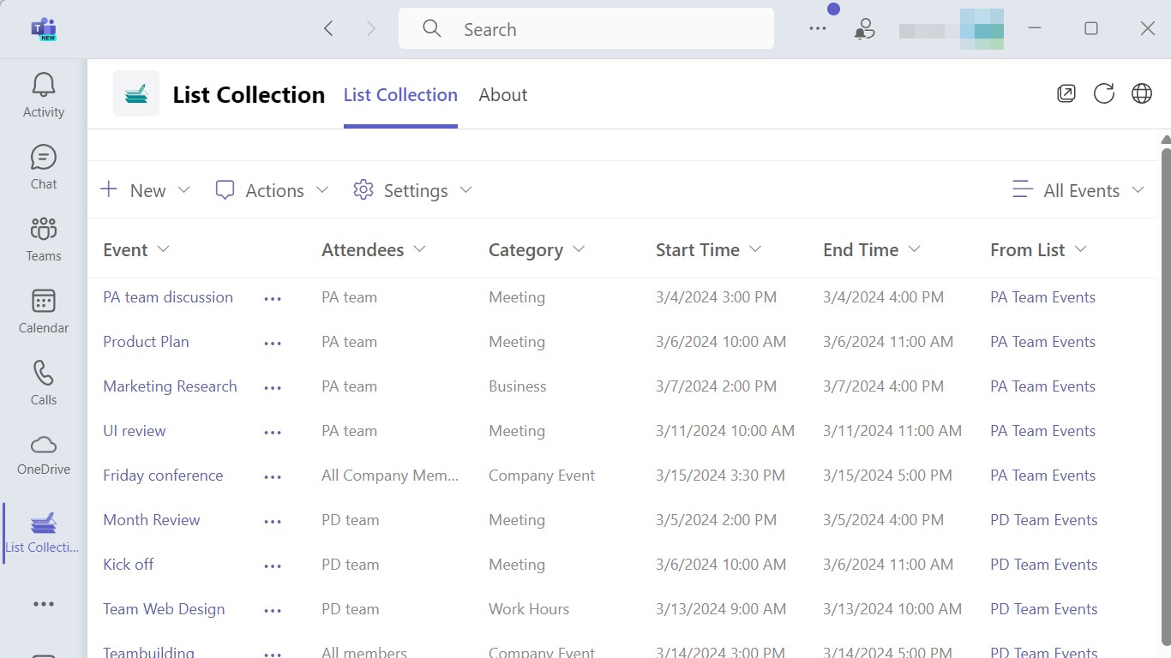The height and width of the screenshot is (658, 1171).
Task: Open Chat in the sidebar
Action: tap(44, 166)
